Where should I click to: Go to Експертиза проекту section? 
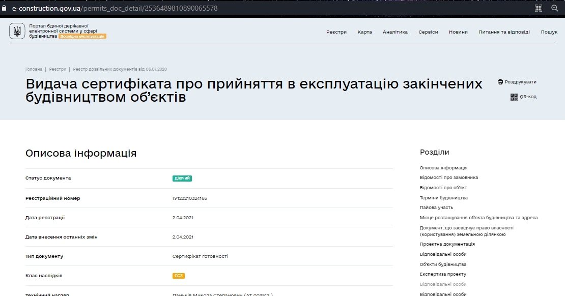[x=443, y=275]
